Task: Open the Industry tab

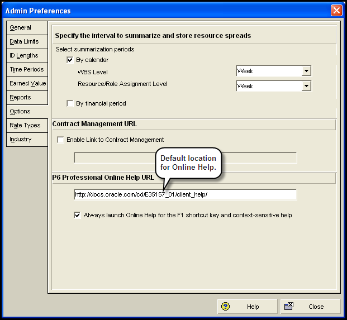Action: [x=27, y=139]
